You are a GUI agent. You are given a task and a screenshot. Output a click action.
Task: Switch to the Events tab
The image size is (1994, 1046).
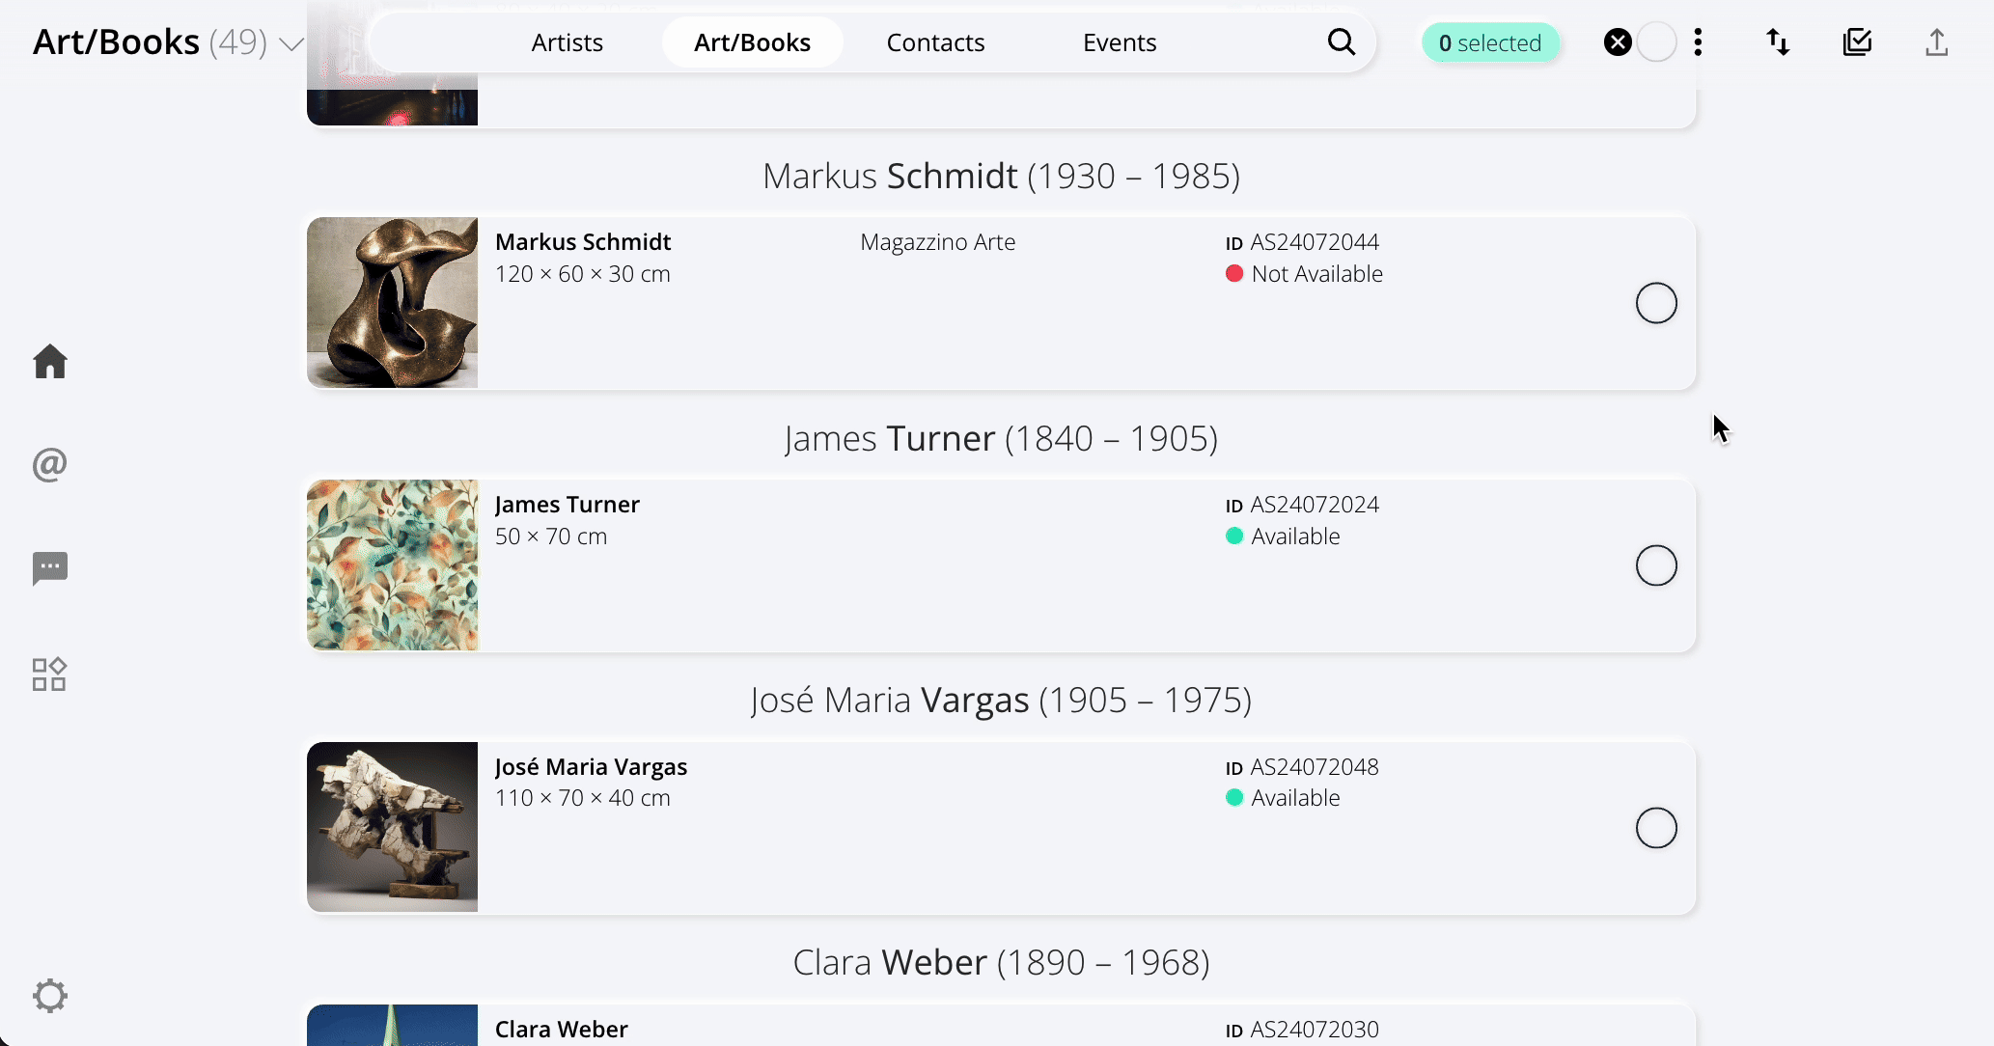1120,42
